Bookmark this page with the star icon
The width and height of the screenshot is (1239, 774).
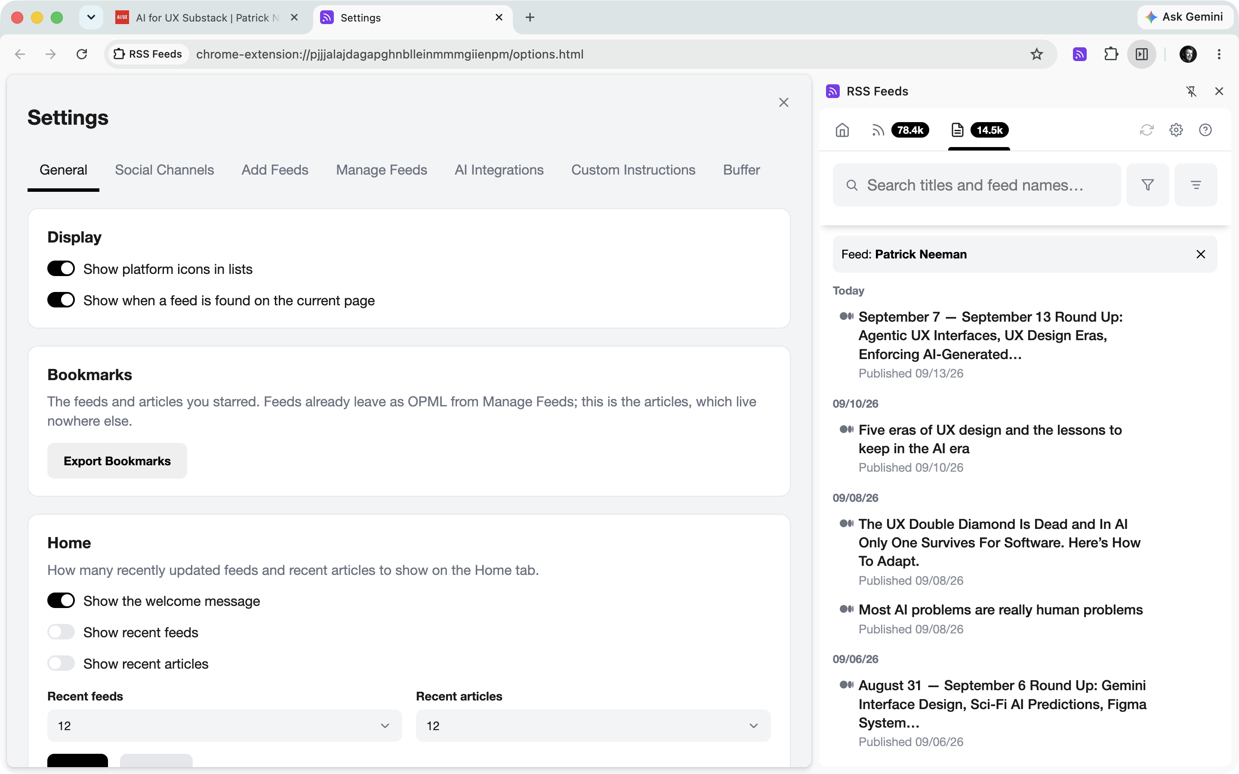click(1037, 54)
